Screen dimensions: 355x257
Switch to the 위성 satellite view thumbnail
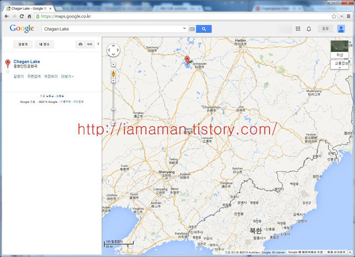[x=339, y=49]
